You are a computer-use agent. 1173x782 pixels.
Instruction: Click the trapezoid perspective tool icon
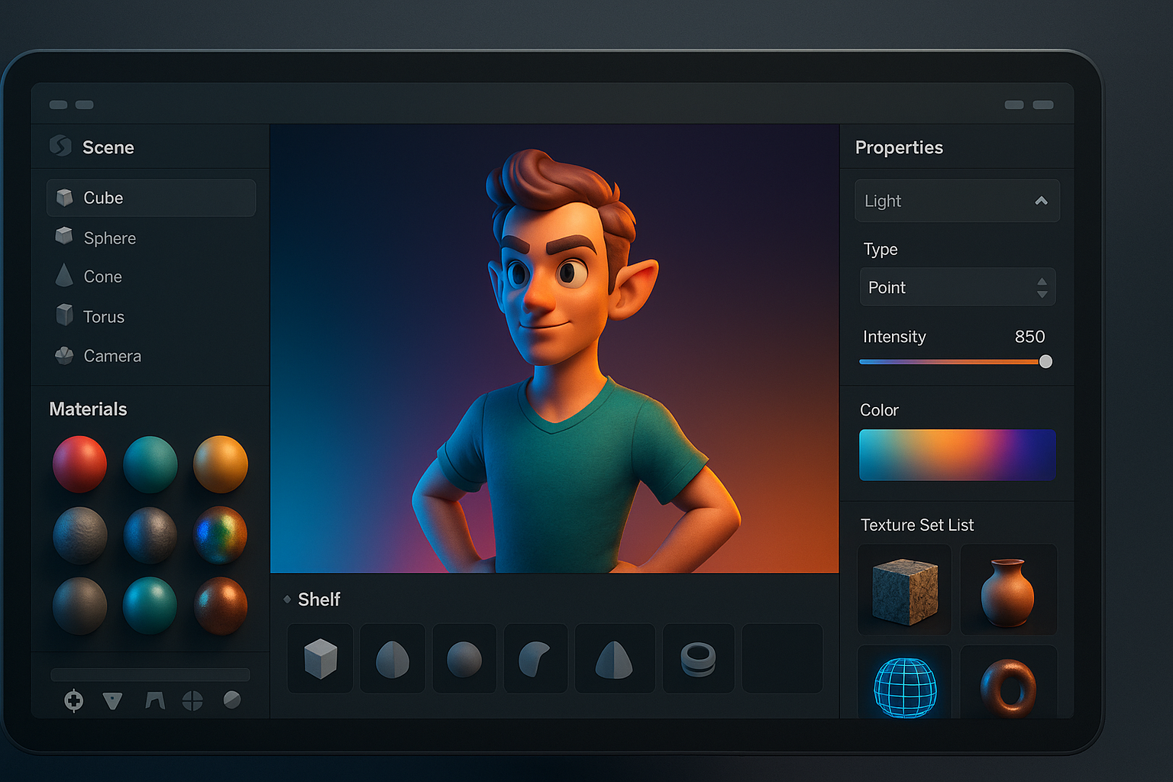click(x=155, y=700)
